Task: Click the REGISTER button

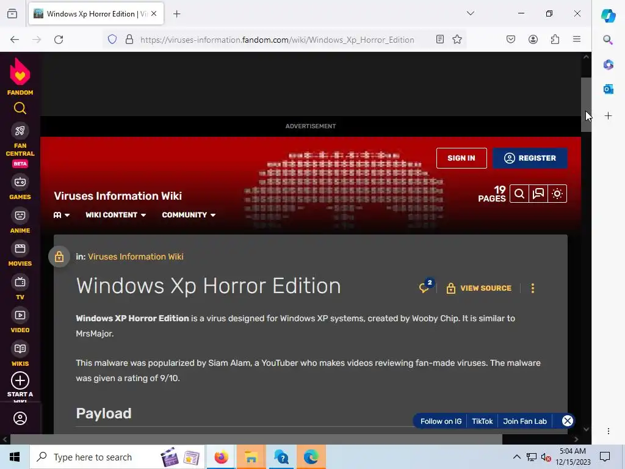Action: [530, 158]
